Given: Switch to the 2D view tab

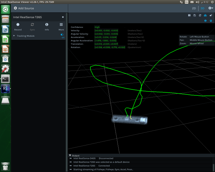Looking at the screenshot, I should pyautogui.click(x=194, y=8).
